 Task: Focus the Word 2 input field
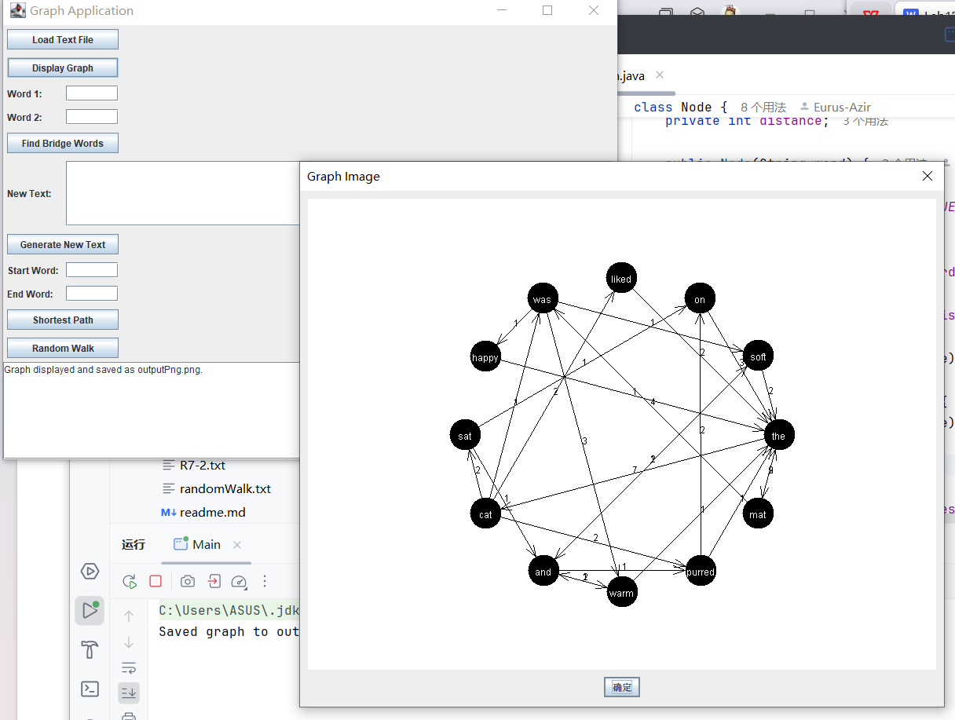click(92, 117)
